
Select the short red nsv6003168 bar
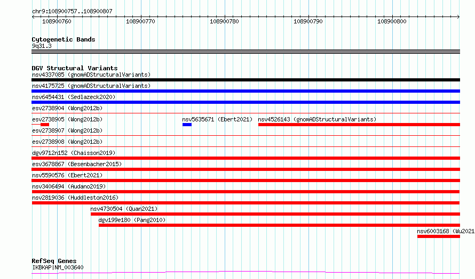pos(439,237)
